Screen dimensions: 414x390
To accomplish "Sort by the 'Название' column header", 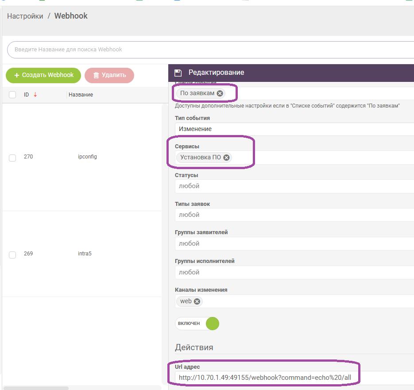I will pyautogui.click(x=81, y=95).
